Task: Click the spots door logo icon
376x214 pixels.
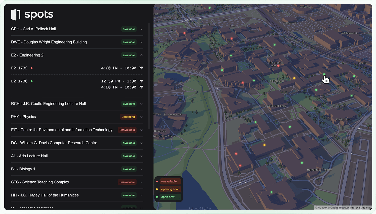Action: coord(16,15)
